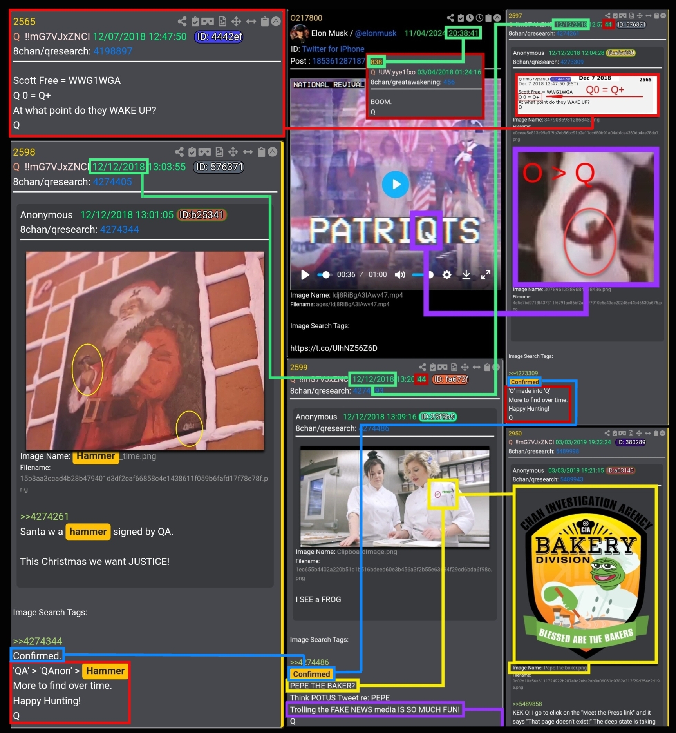Click the image file icon on post 2598

(219, 152)
